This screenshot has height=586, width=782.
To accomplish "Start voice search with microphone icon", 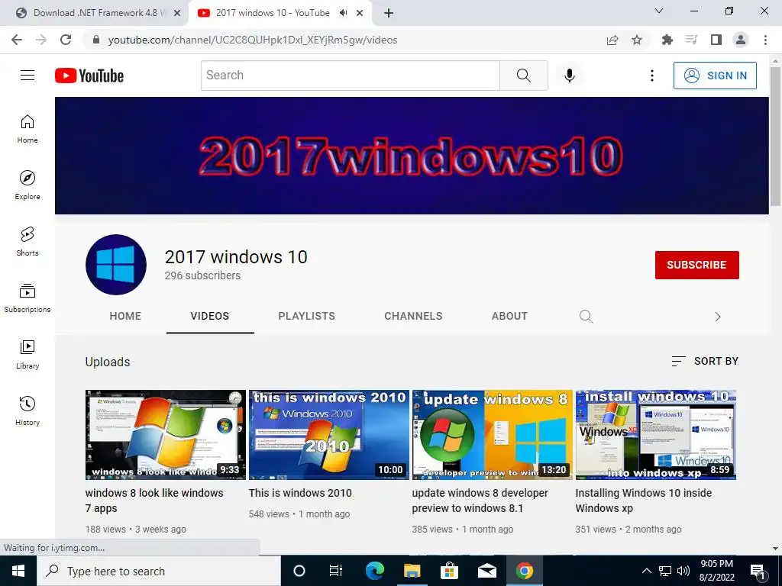I will click(x=570, y=76).
